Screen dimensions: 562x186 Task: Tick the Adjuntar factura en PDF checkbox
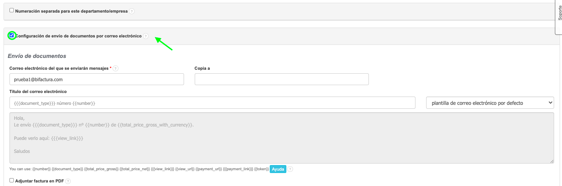coord(11,180)
